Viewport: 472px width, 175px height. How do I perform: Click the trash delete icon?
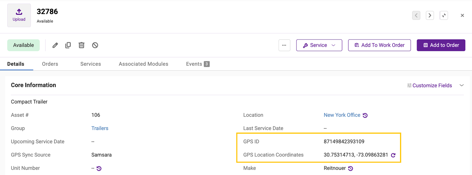pyautogui.click(x=81, y=45)
